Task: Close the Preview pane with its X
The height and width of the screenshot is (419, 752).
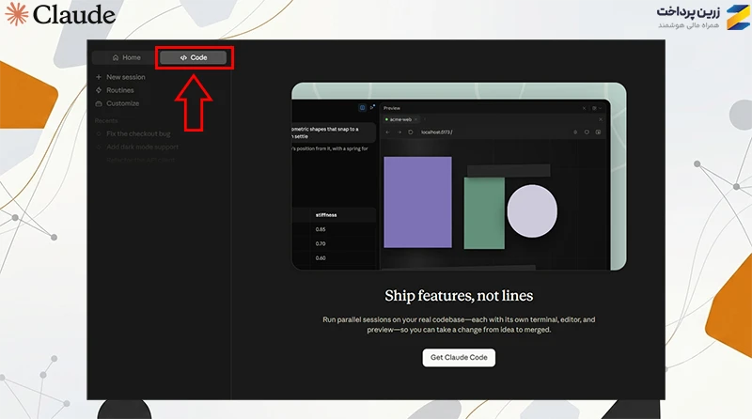Action: [584, 108]
